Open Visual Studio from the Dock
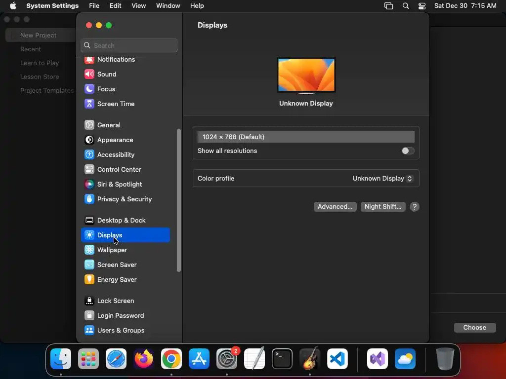The width and height of the screenshot is (506, 379). [378, 359]
